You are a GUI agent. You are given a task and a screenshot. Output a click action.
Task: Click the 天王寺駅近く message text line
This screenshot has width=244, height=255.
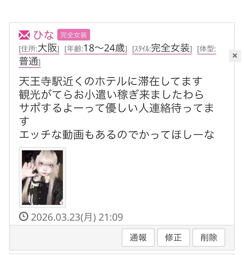point(111,81)
